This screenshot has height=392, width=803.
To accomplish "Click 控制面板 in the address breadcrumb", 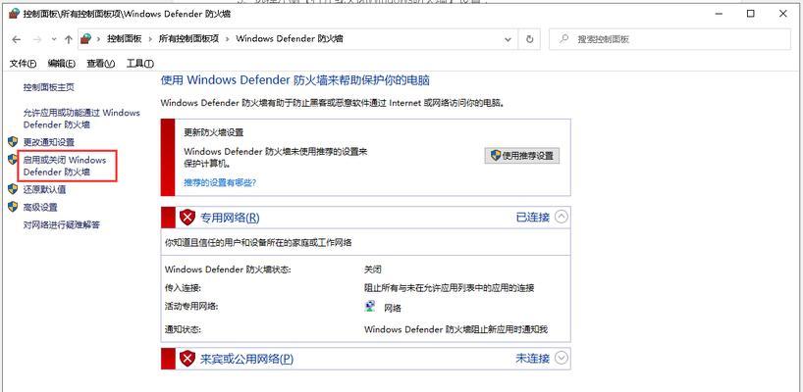I will (124, 39).
